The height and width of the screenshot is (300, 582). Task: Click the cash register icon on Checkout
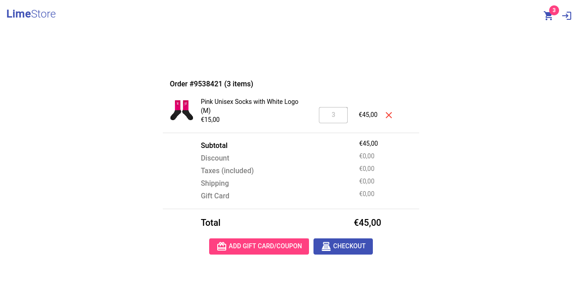[x=326, y=246]
